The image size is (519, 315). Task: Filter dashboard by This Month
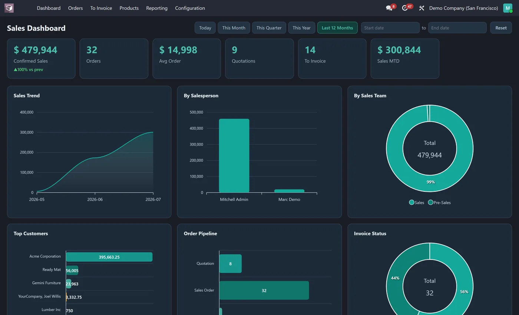(234, 28)
